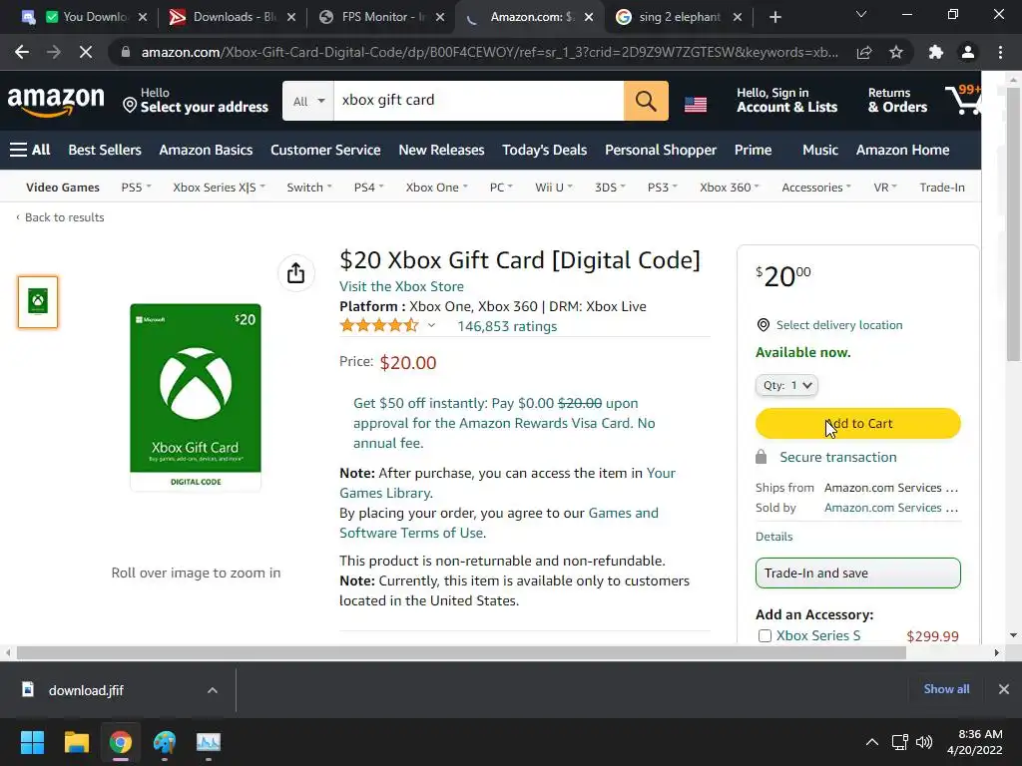Image resolution: width=1022 pixels, height=766 pixels.
Task: Click share page icon in address bar
Action: click(864, 52)
